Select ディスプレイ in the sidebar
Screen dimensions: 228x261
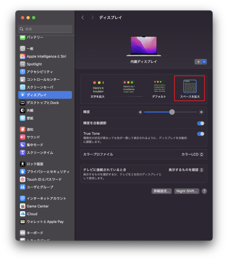45,95
